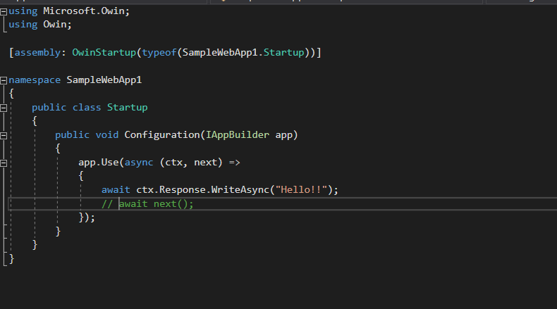Collapse the app.Use lambda block
Screen dimensions: 557x309
tap(4, 163)
